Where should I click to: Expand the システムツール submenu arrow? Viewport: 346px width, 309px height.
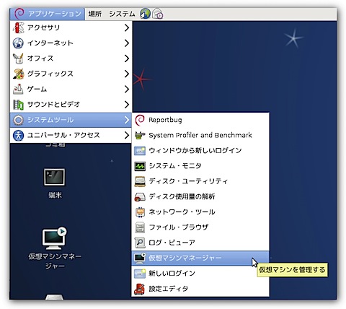click(127, 120)
